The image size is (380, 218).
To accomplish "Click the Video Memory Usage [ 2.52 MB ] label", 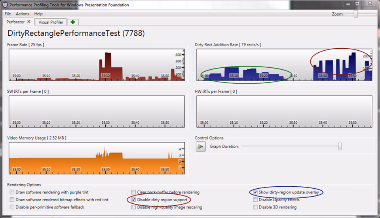I will pyautogui.click(x=36, y=138).
